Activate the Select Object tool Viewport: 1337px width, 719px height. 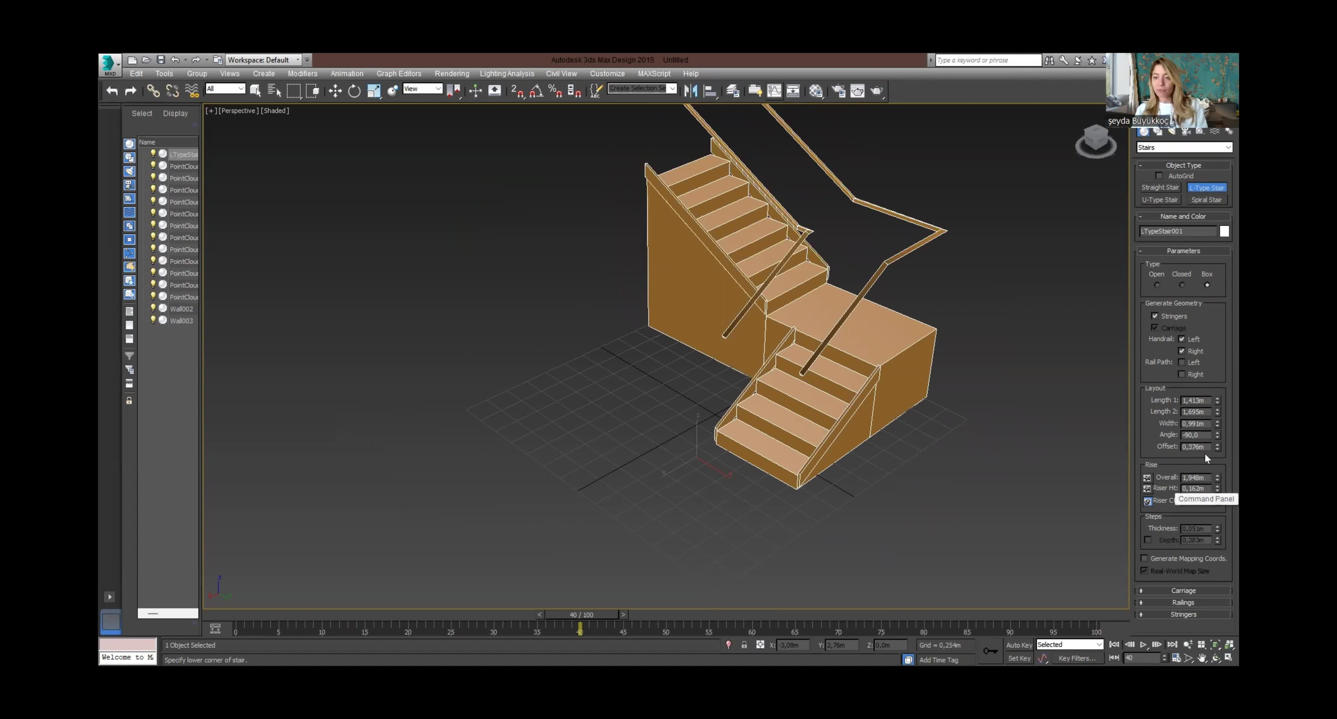coord(255,91)
